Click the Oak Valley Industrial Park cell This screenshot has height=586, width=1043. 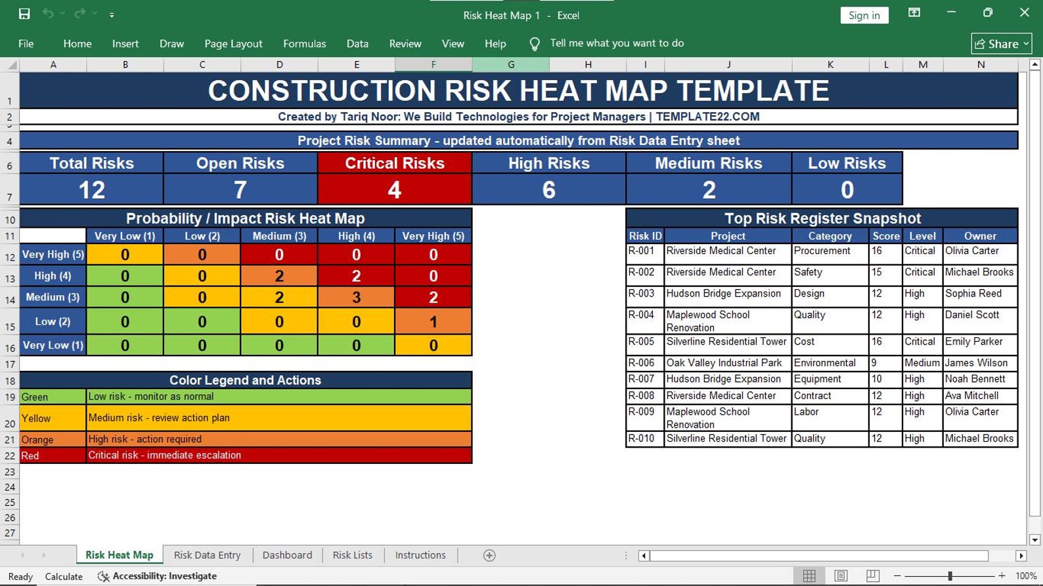click(x=728, y=363)
